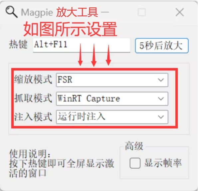The image size is (198, 191).
Task: Click the chevron arrow beside 运行时注入
Action: pyautogui.click(x=161, y=117)
